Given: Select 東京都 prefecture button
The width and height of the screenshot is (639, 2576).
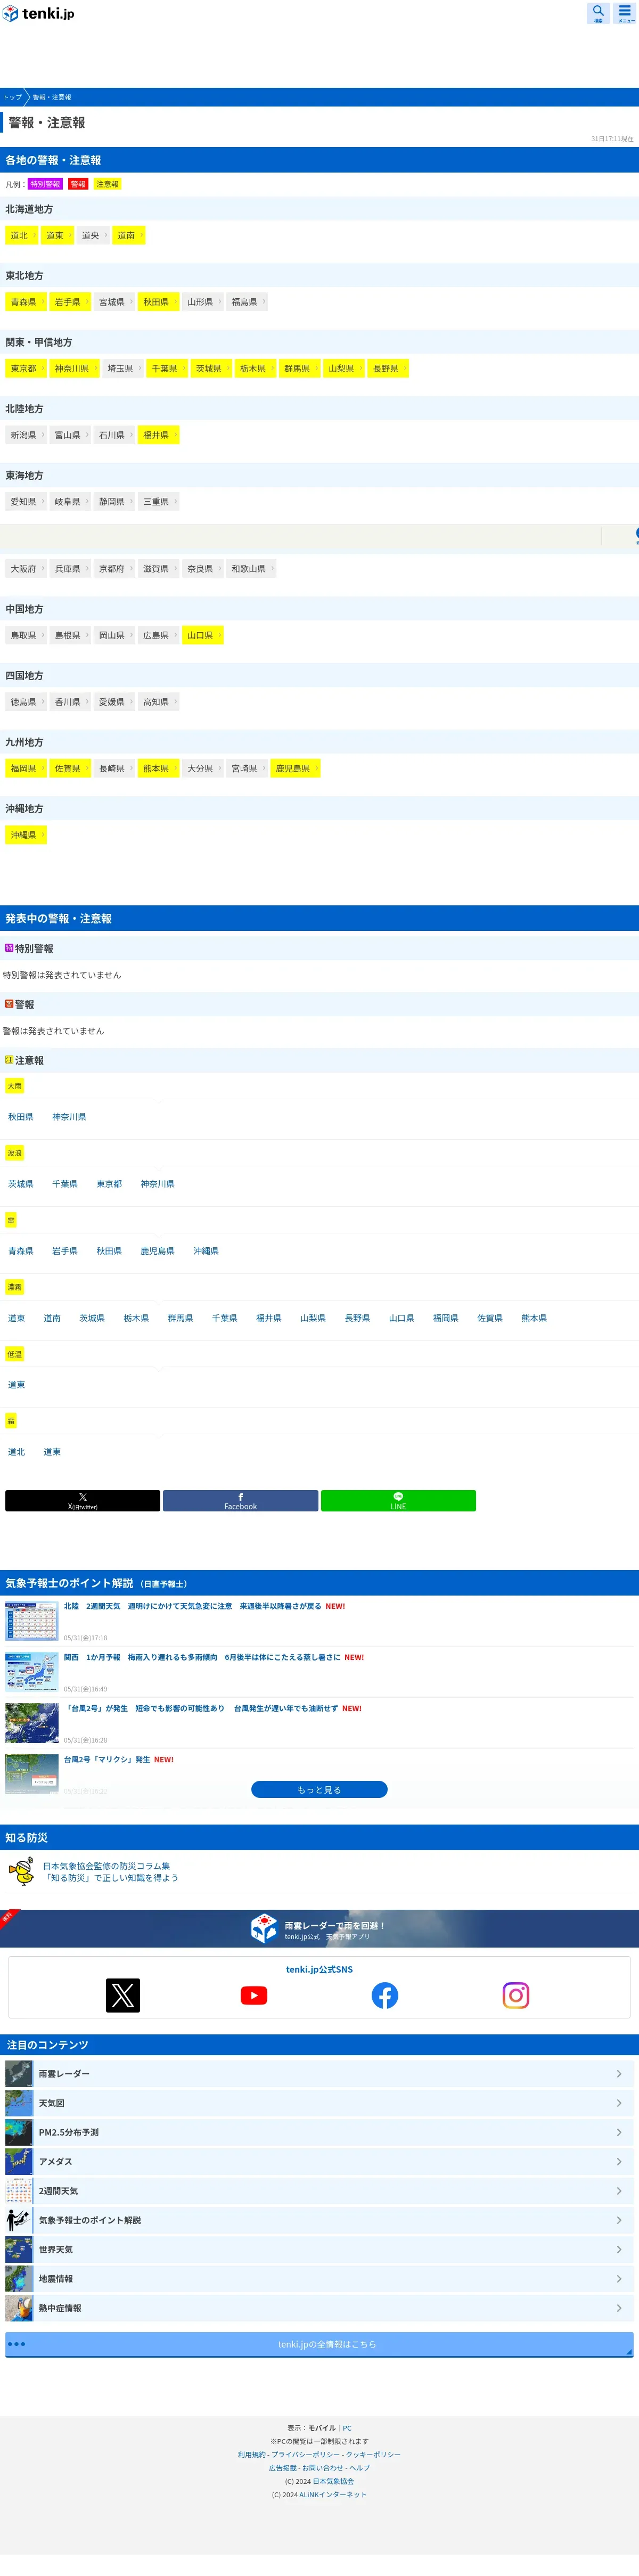Looking at the screenshot, I should click(26, 368).
